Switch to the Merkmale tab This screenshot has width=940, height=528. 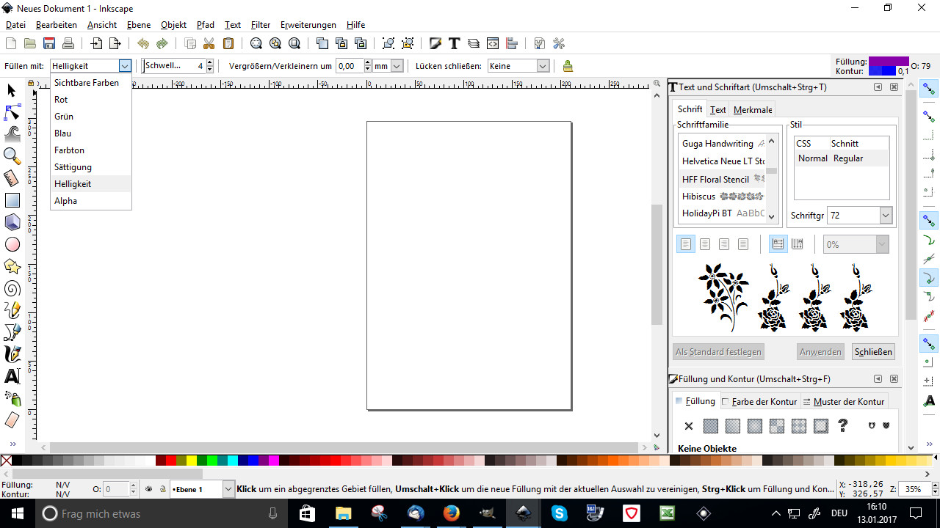(x=753, y=110)
